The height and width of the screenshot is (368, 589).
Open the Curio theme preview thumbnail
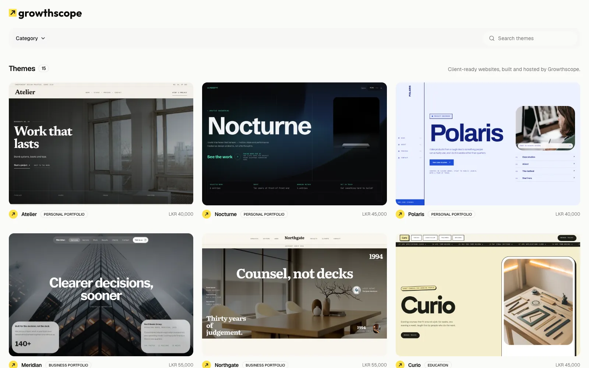tap(488, 294)
